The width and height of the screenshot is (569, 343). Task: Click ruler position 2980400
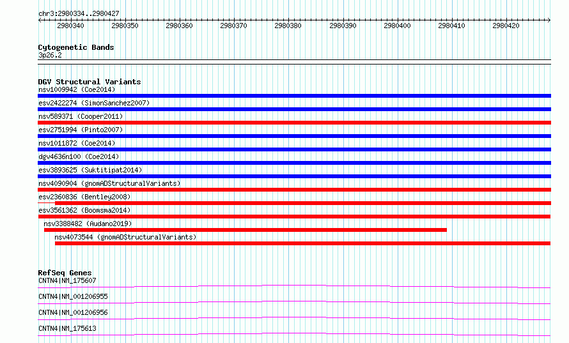coord(398,26)
